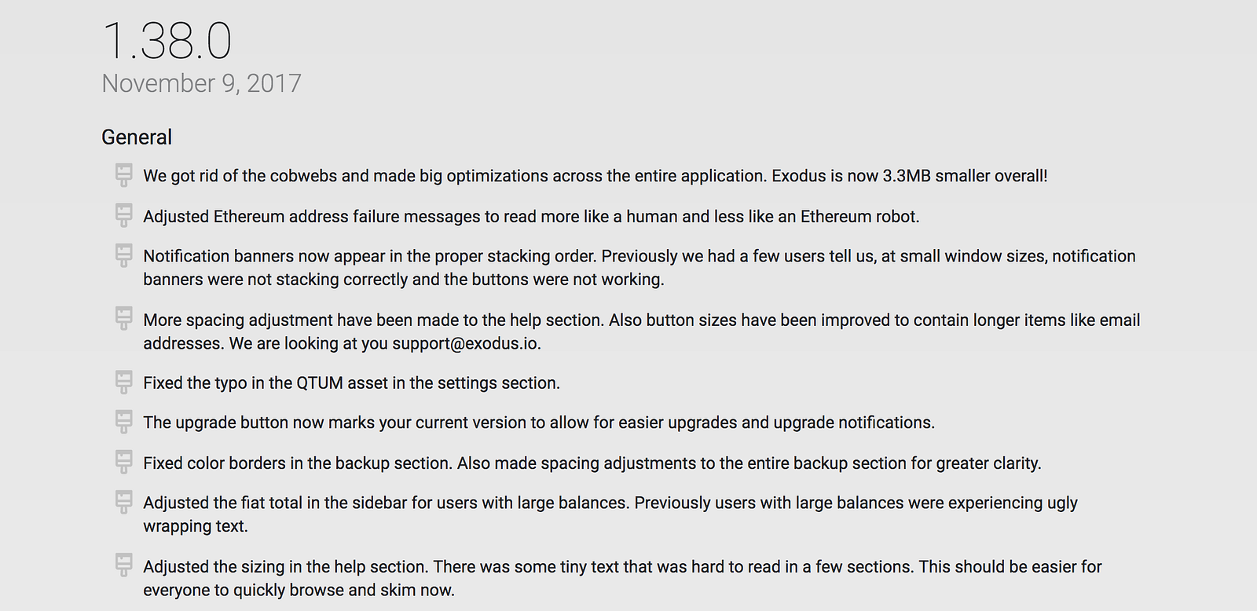Click the bullet icon beside the cobwebs optimization note
1257x611 pixels.
pos(123,175)
